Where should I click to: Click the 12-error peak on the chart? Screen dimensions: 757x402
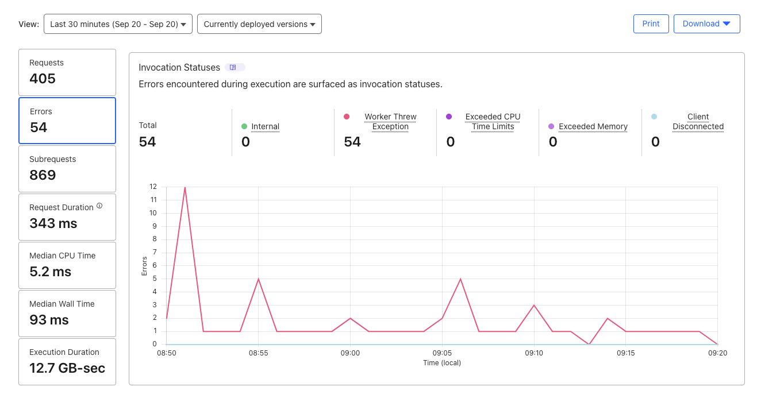click(x=185, y=187)
